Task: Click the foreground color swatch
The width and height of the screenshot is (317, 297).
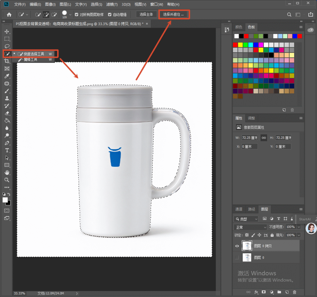Action: coord(5,200)
